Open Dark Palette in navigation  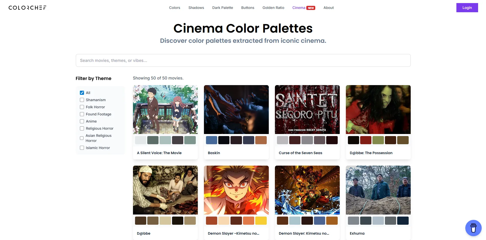point(223,8)
